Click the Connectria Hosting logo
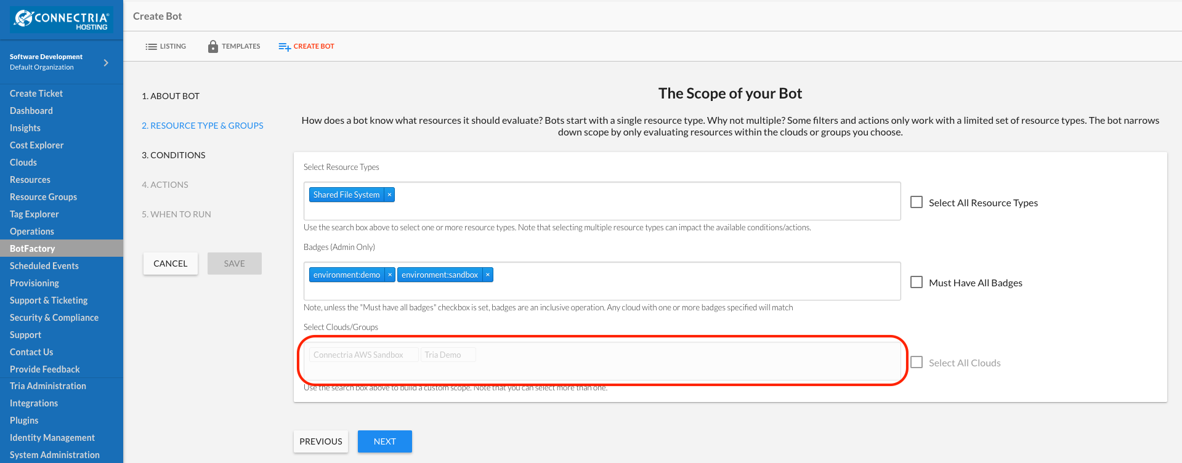The image size is (1182, 463). point(62,20)
